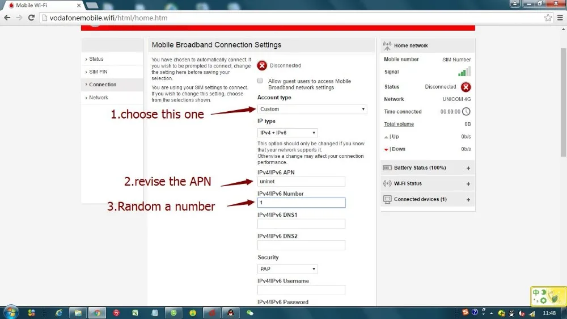The image size is (567, 319).
Task: Select the Mobile Wi-Fi browser tab
Action: click(44, 6)
